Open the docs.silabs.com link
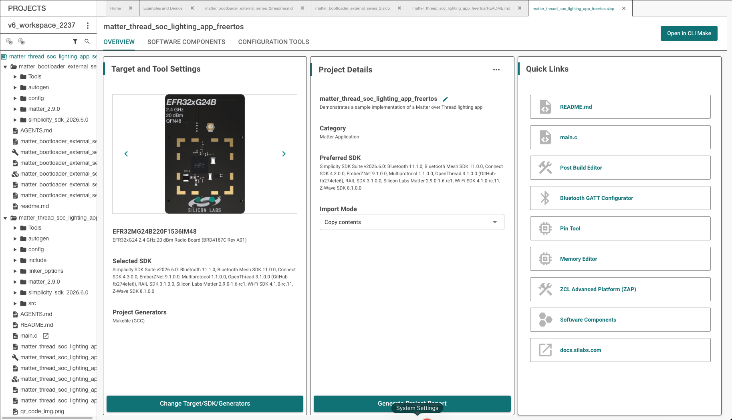This screenshot has width=732, height=420. coord(581,350)
